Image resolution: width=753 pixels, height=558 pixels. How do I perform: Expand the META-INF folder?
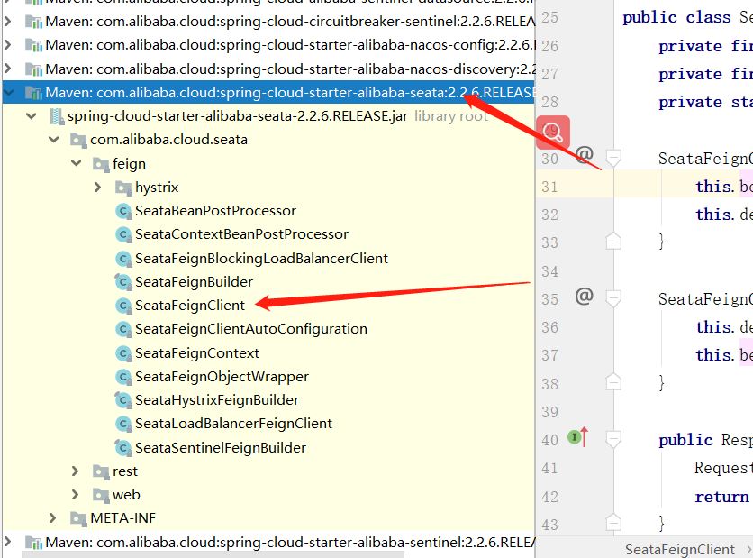[x=53, y=518]
